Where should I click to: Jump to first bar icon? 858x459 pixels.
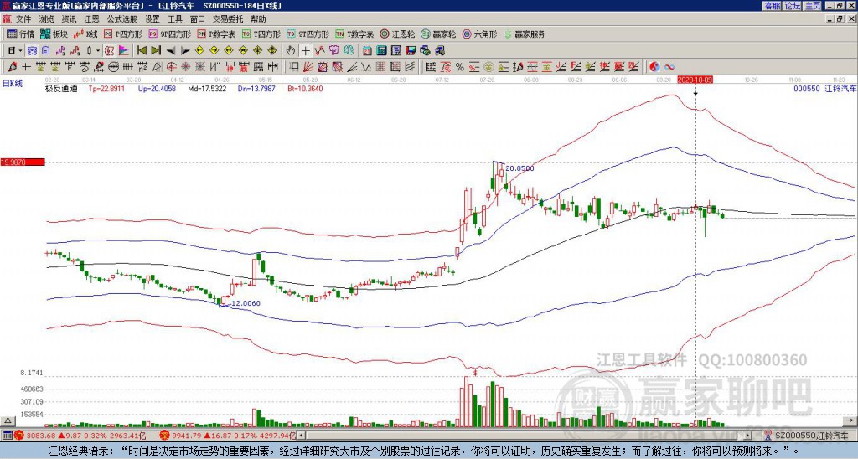pyautogui.click(x=141, y=51)
